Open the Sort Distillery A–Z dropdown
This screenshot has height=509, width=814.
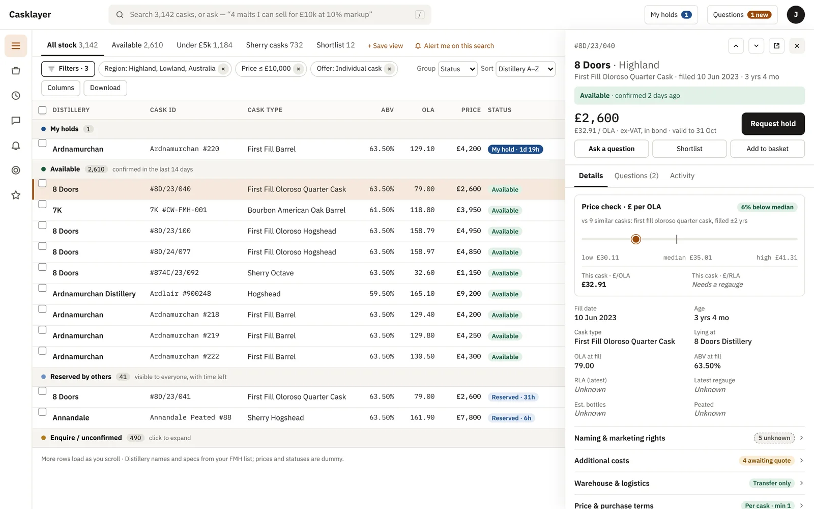coord(526,69)
